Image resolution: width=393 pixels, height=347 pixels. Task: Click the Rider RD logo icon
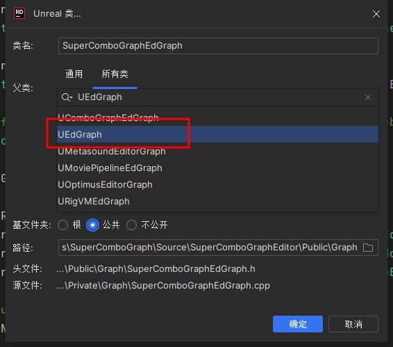click(19, 13)
